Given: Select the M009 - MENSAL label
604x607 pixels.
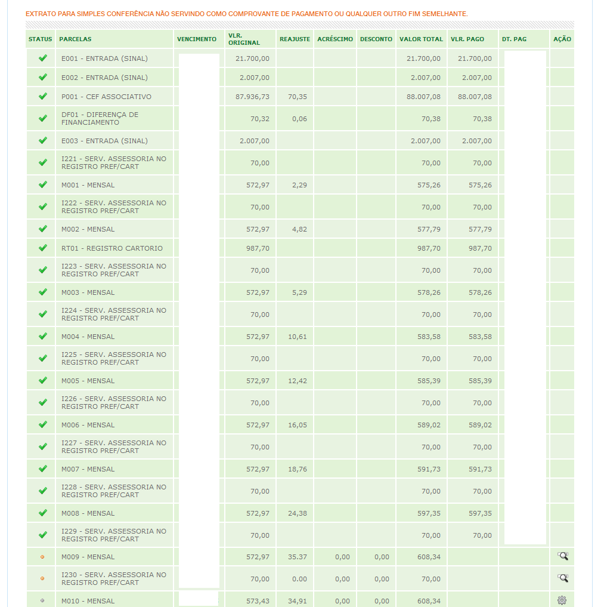Looking at the screenshot, I should 88,557.
